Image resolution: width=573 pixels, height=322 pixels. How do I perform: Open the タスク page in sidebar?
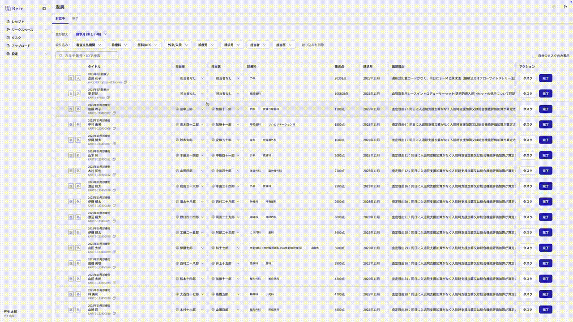(16, 38)
